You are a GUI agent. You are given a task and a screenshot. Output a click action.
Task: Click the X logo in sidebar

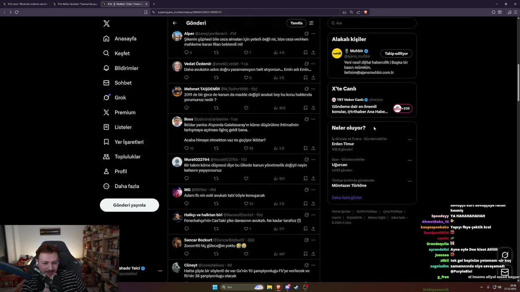tap(106, 24)
